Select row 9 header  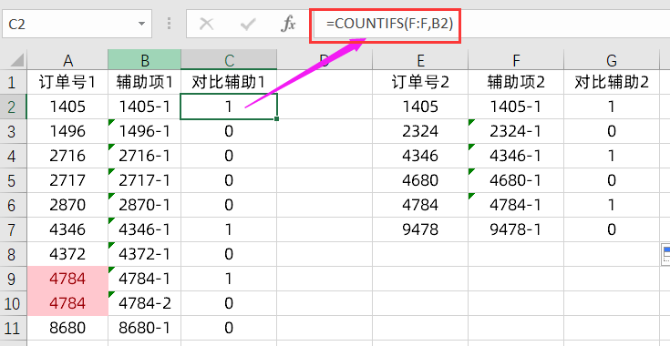tap(13, 279)
